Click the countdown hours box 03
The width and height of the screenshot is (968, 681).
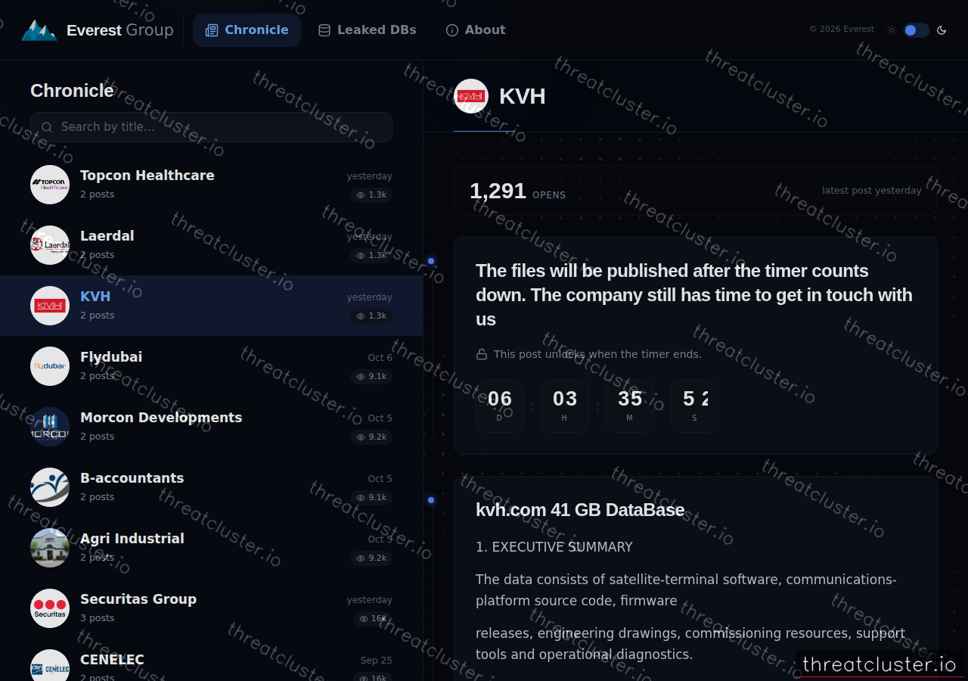tap(565, 406)
